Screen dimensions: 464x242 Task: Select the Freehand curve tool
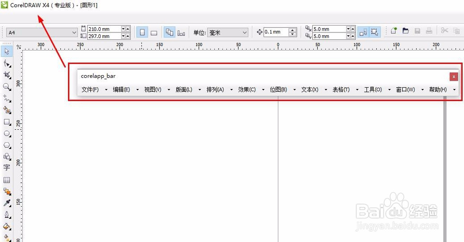(6, 98)
